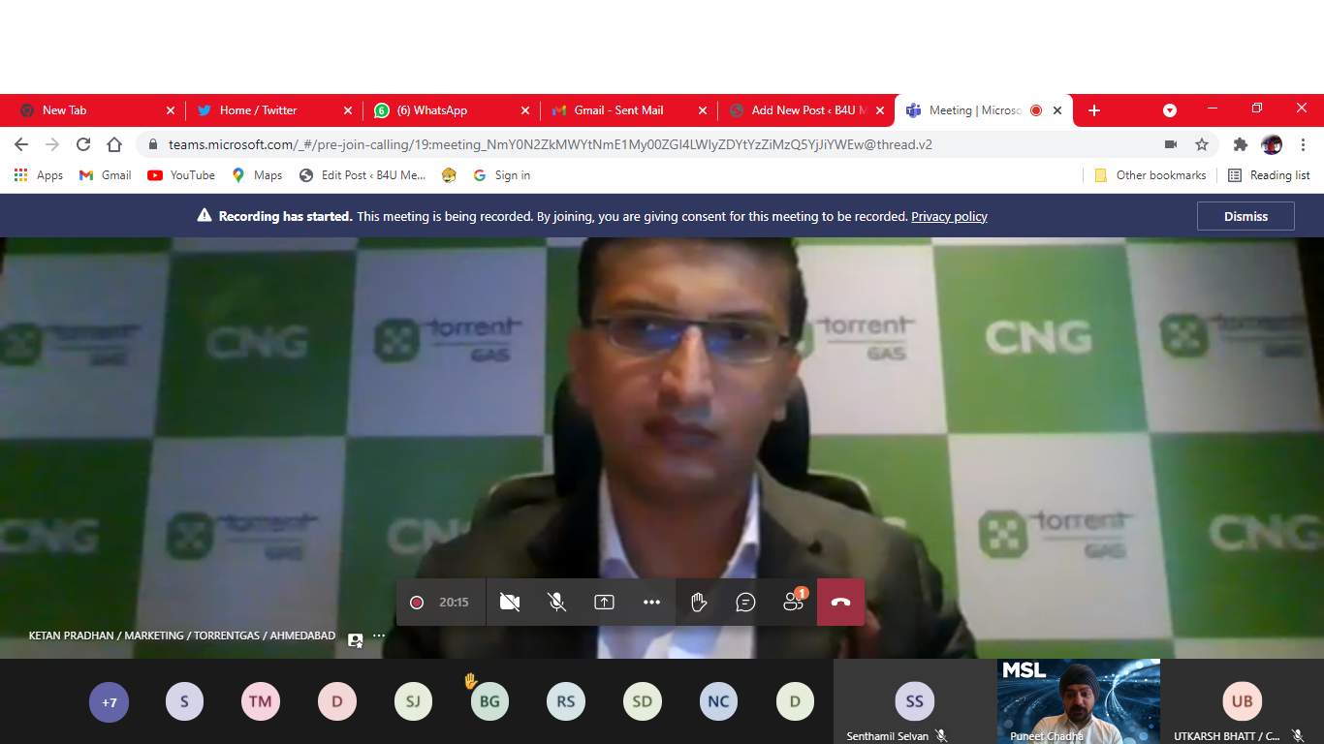
Task: Hang up the call with red button
Action: (840, 603)
